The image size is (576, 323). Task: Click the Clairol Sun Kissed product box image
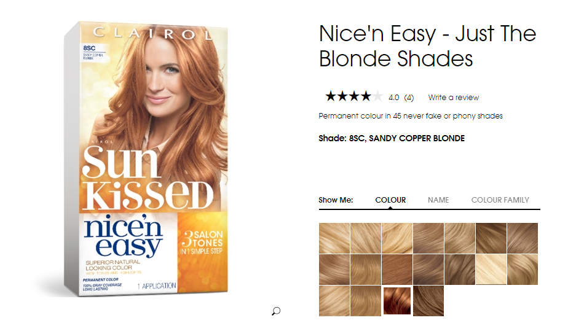click(146, 159)
